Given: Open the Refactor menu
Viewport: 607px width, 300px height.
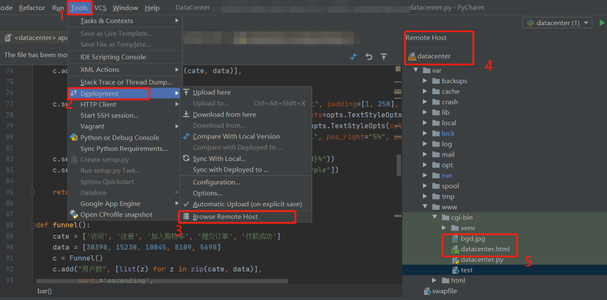Looking at the screenshot, I should [31, 8].
